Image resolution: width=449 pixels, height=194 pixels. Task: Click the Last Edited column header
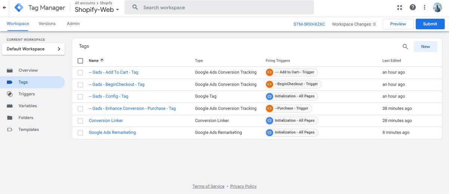[392, 61]
